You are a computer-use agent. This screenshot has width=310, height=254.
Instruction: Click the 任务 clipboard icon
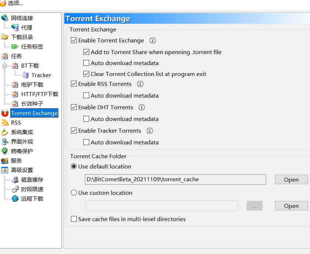tap(5, 56)
